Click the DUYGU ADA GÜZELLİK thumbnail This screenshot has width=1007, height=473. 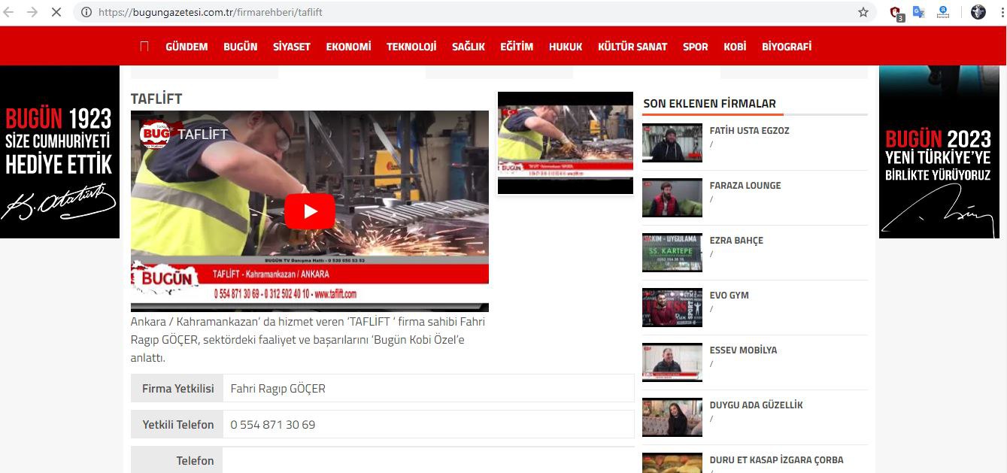(x=672, y=417)
